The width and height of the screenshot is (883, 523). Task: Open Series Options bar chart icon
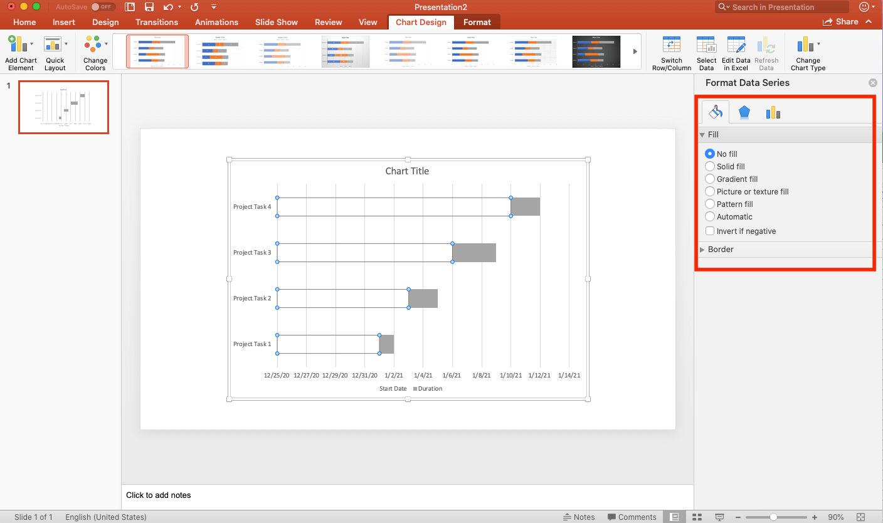pyautogui.click(x=773, y=112)
